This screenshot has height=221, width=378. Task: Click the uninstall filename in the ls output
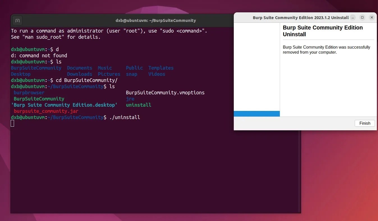pos(138,105)
